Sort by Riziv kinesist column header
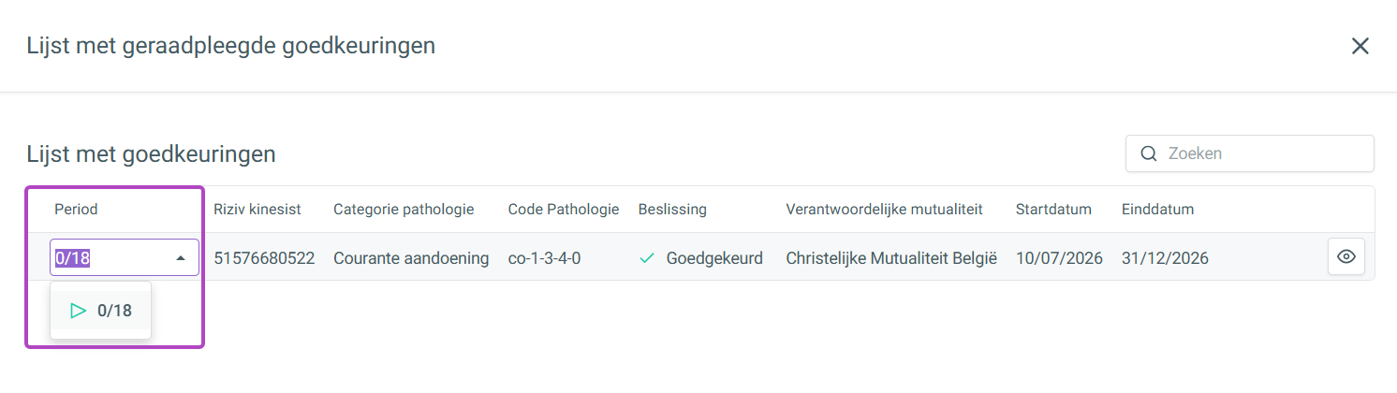1397x393 pixels. [257, 209]
